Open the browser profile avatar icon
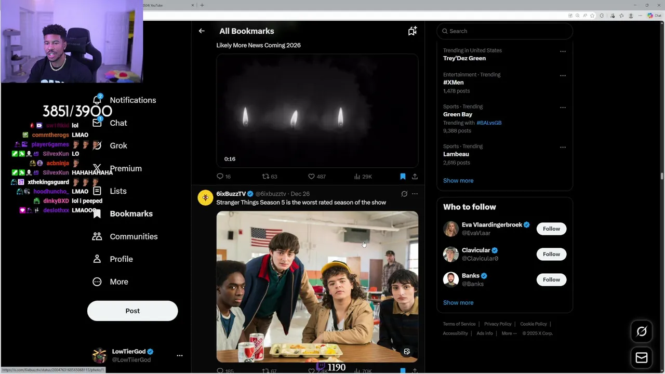 pyautogui.click(x=631, y=16)
